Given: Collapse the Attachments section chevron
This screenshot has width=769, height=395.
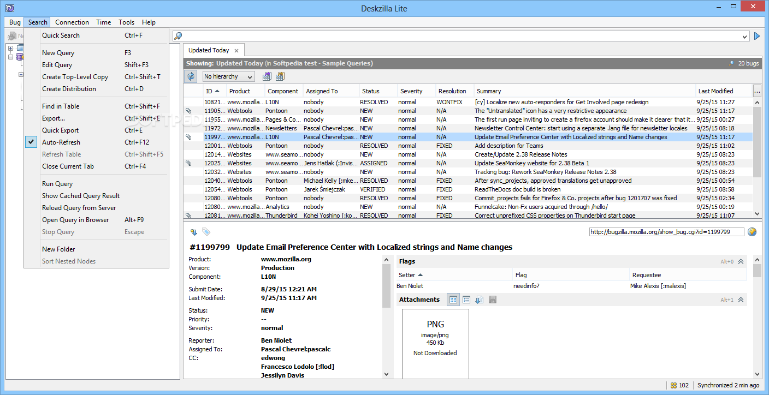Looking at the screenshot, I should point(741,300).
